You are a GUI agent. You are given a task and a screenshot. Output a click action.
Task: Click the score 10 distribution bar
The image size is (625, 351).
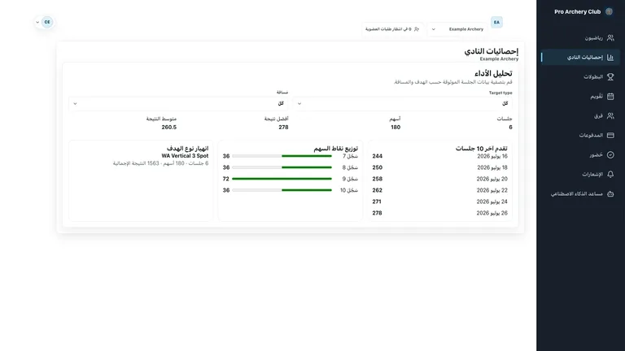click(282, 190)
